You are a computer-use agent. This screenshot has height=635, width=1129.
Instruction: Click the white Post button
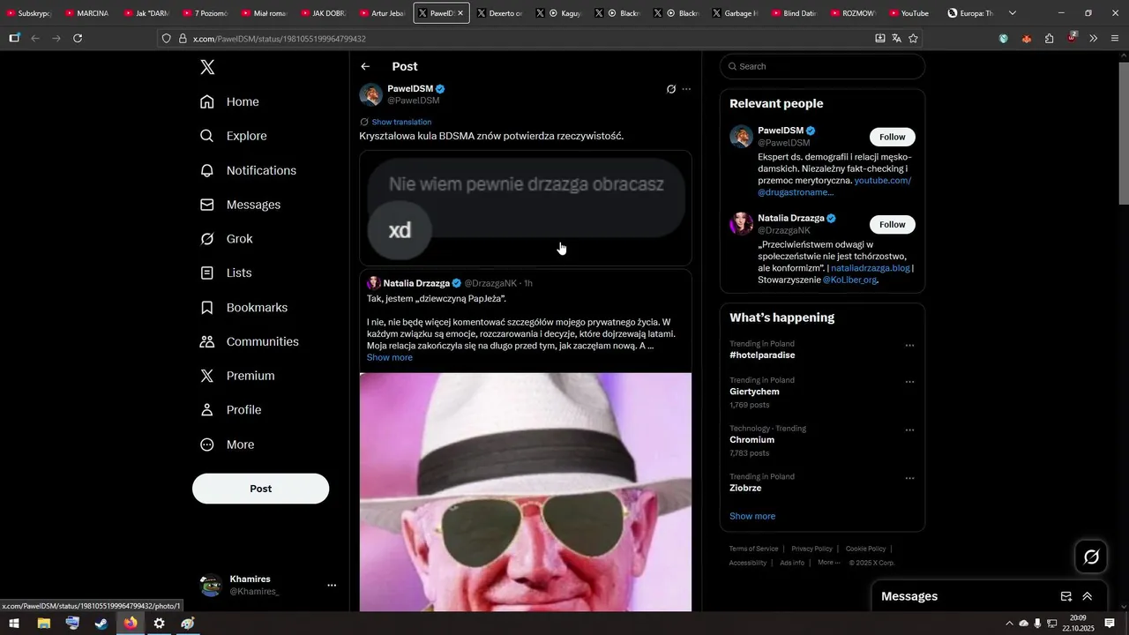tap(261, 489)
